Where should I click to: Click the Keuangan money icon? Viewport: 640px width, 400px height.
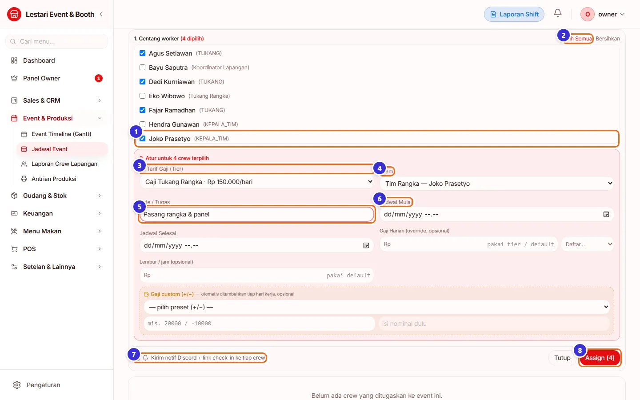tap(14, 213)
